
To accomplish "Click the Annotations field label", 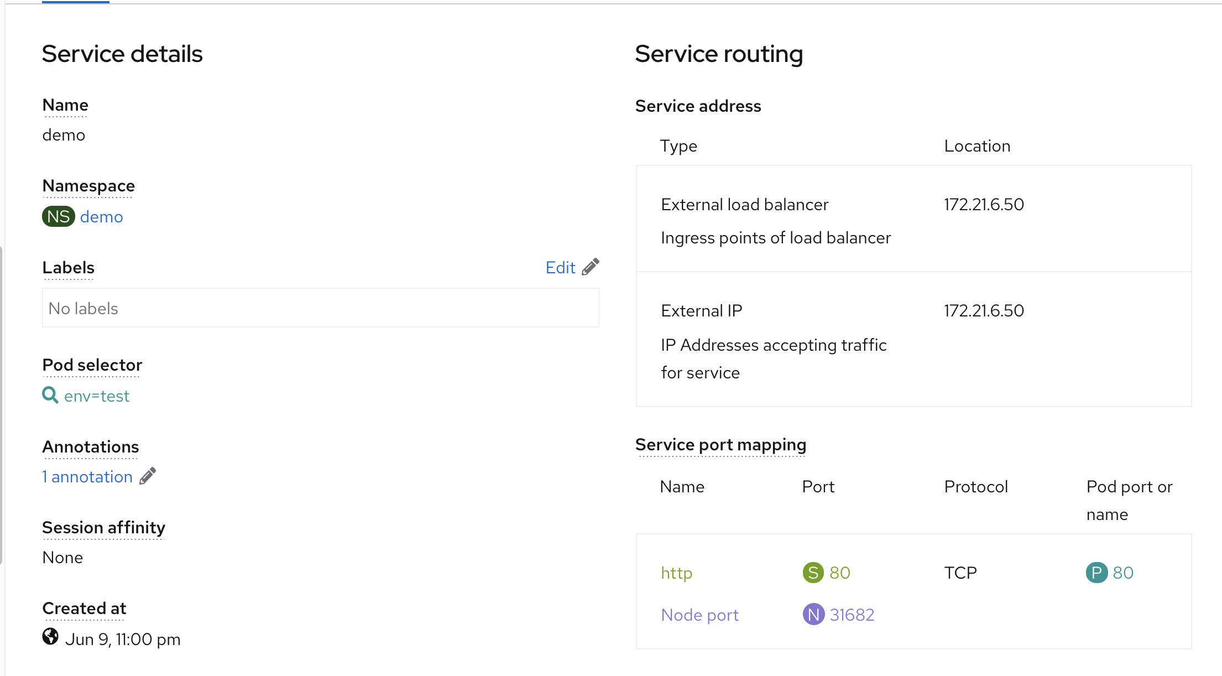I will click(91, 446).
